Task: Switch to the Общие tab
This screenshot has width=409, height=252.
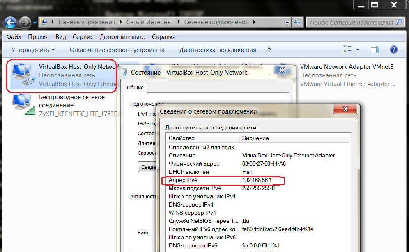Action: click(x=135, y=87)
